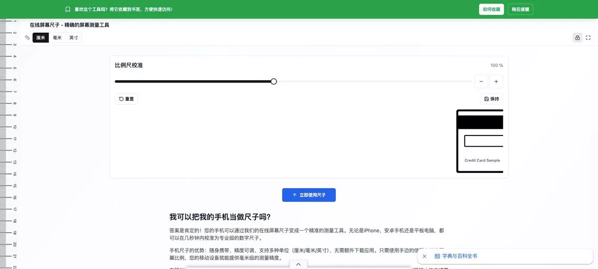
Task: Click the paragraph starting with 手机尺子的优势
Action: pos(306,254)
